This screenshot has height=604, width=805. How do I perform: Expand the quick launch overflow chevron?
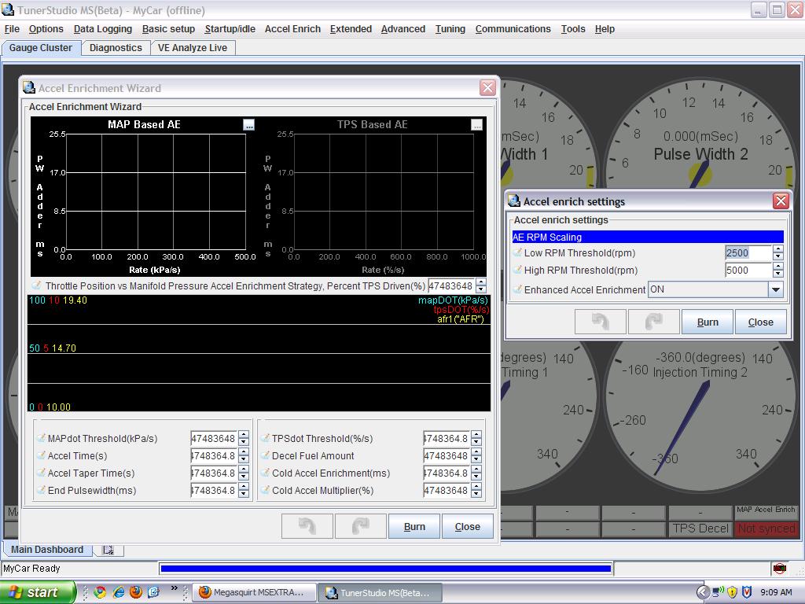[x=175, y=588]
